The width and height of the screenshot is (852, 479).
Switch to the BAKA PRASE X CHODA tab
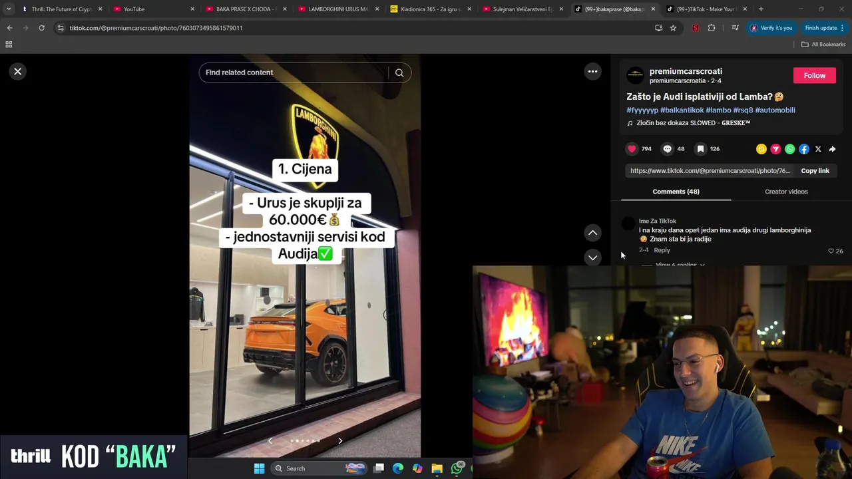click(246, 9)
